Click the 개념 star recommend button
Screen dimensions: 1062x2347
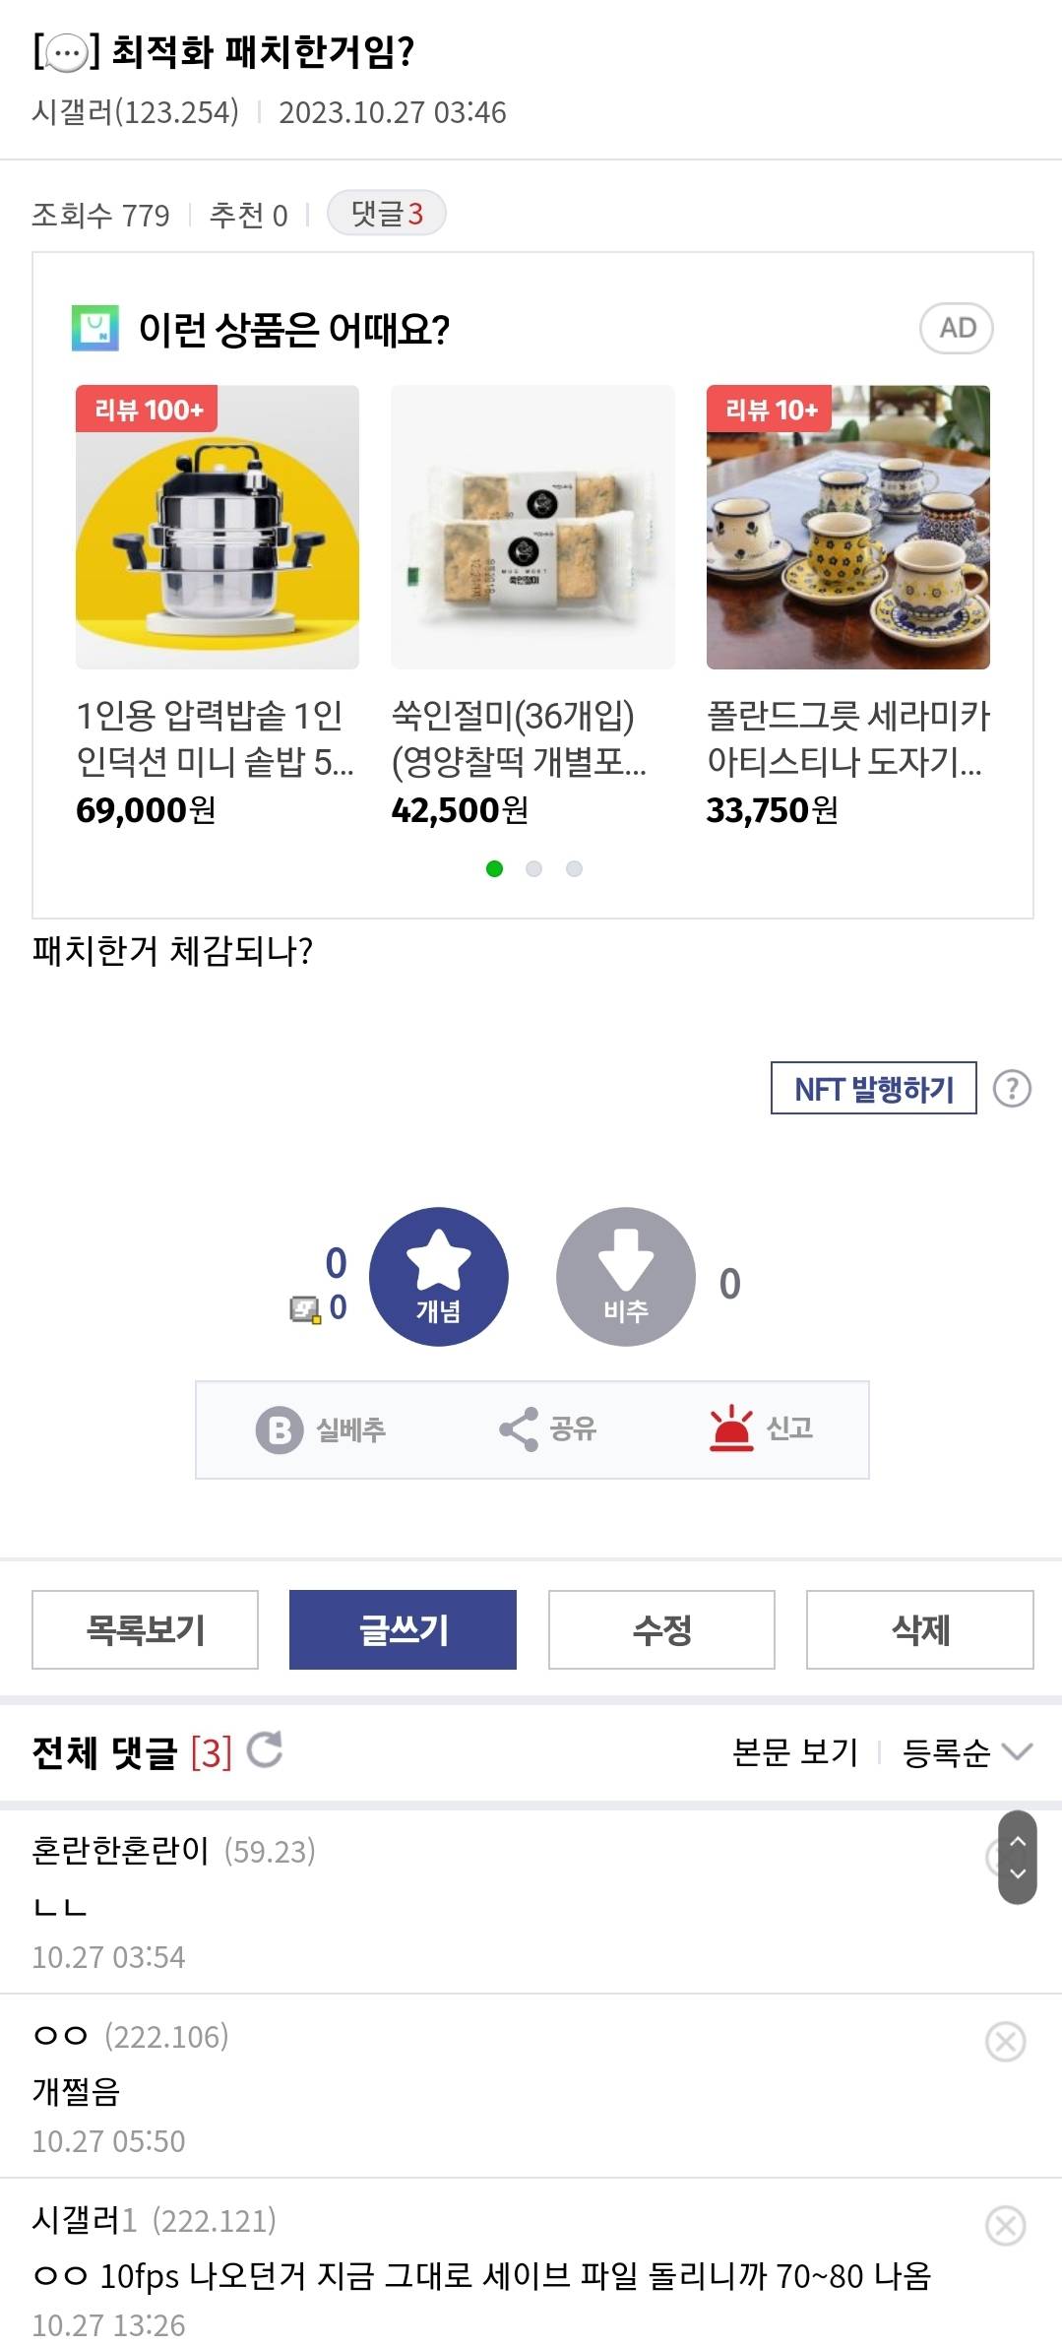pyautogui.click(x=438, y=1276)
